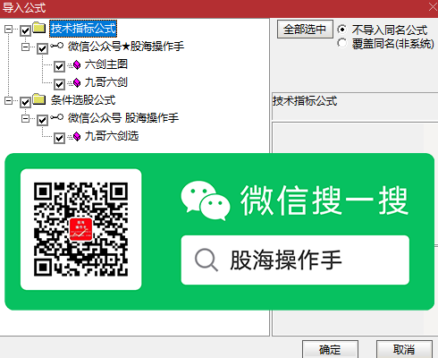Select the 六剑主图 formula row
This screenshot has width=438, height=358.
pos(106,64)
